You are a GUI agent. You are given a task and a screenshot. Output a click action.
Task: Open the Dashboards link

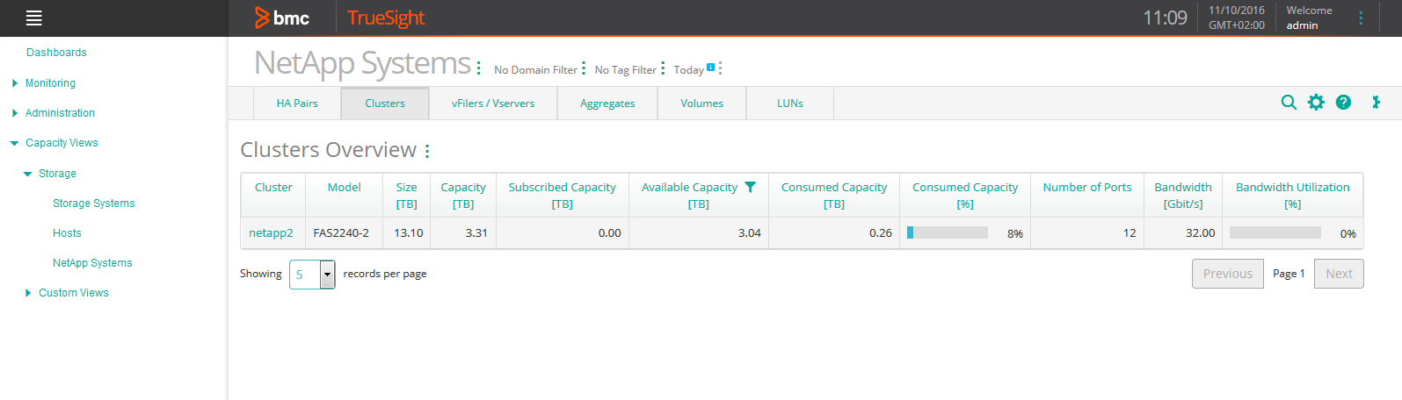pyautogui.click(x=56, y=53)
